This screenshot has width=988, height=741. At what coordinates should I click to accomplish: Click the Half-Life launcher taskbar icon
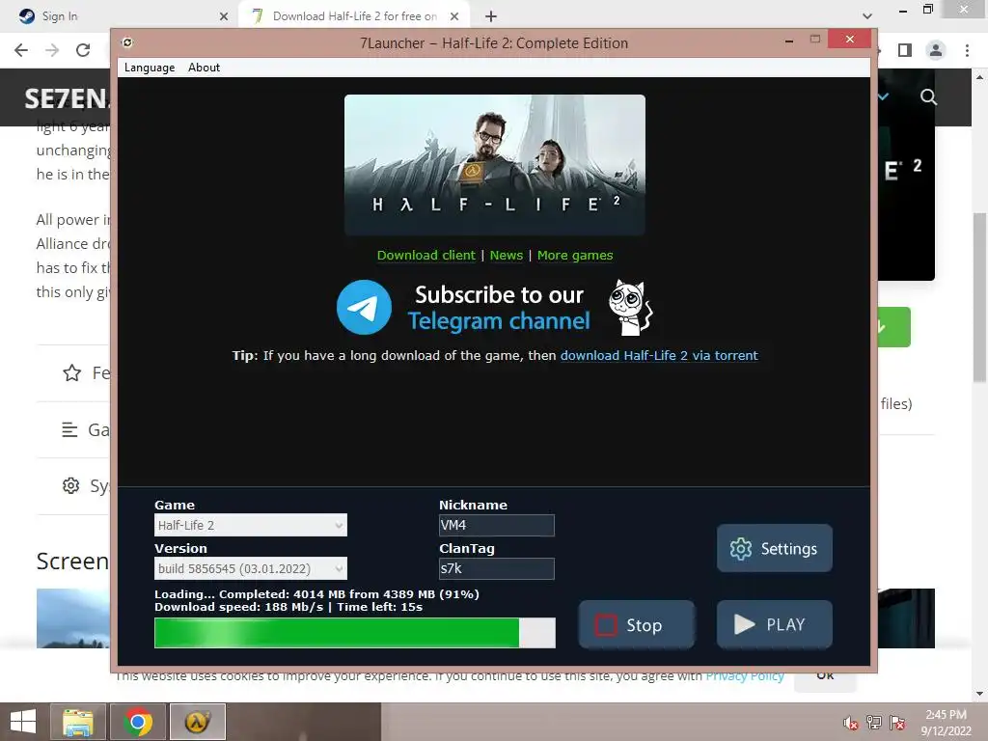pyautogui.click(x=197, y=722)
